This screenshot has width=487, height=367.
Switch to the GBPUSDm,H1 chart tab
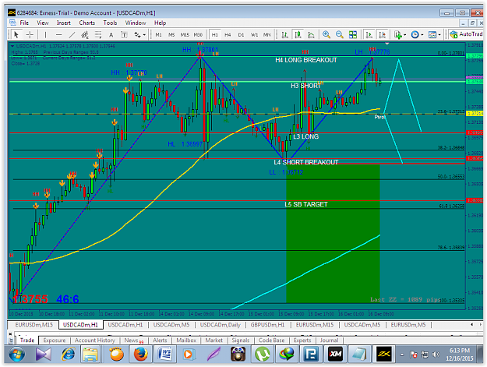(267, 325)
